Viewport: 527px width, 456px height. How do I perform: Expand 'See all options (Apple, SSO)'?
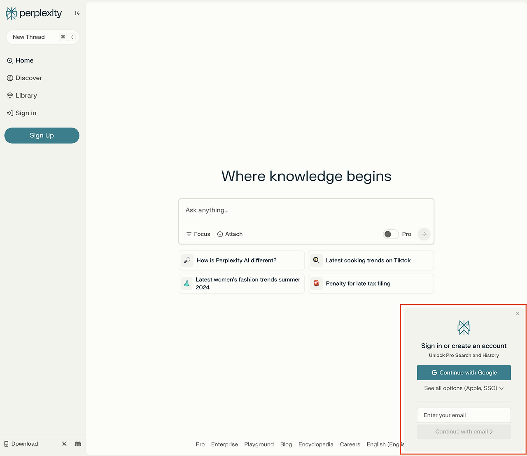(464, 389)
